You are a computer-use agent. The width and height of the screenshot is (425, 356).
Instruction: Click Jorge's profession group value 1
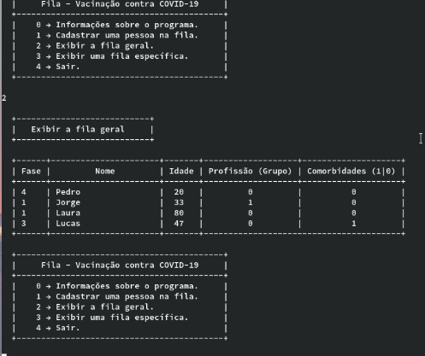click(x=250, y=202)
